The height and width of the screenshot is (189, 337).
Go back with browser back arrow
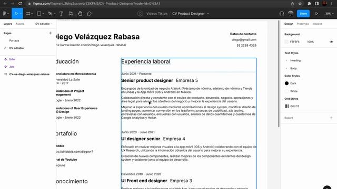pos(5,4)
